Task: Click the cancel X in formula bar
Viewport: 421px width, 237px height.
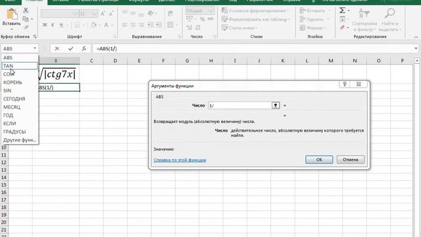Action: [57, 49]
